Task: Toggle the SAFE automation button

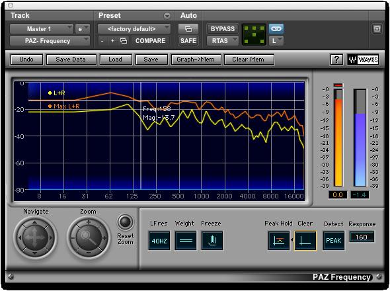Action: coord(188,40)
